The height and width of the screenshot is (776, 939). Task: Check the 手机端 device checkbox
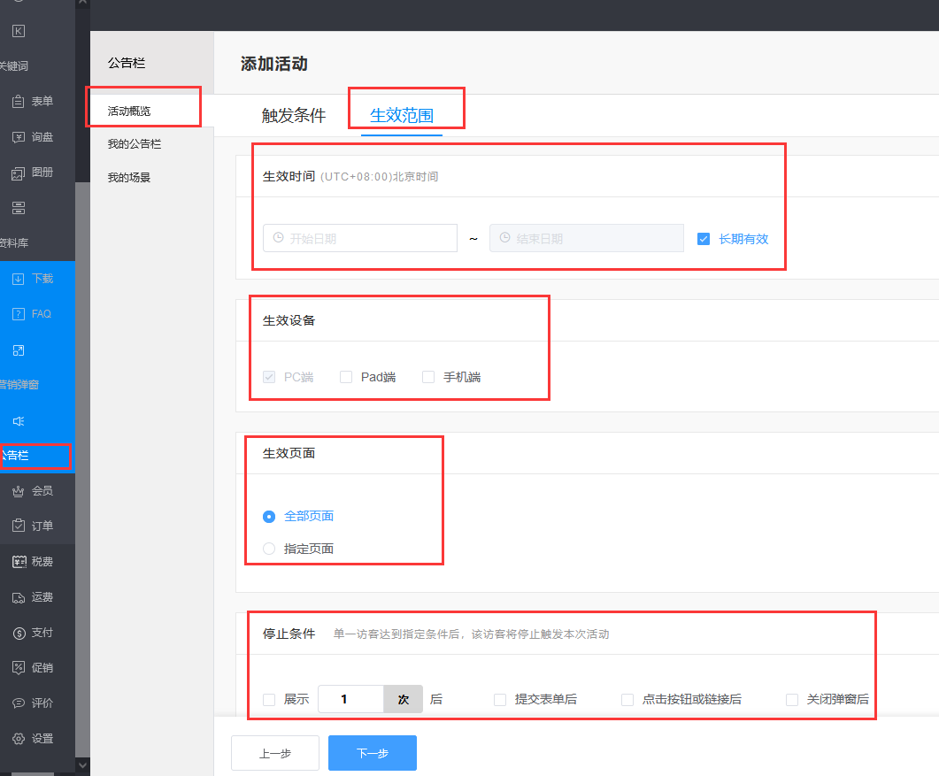point(428,377)
